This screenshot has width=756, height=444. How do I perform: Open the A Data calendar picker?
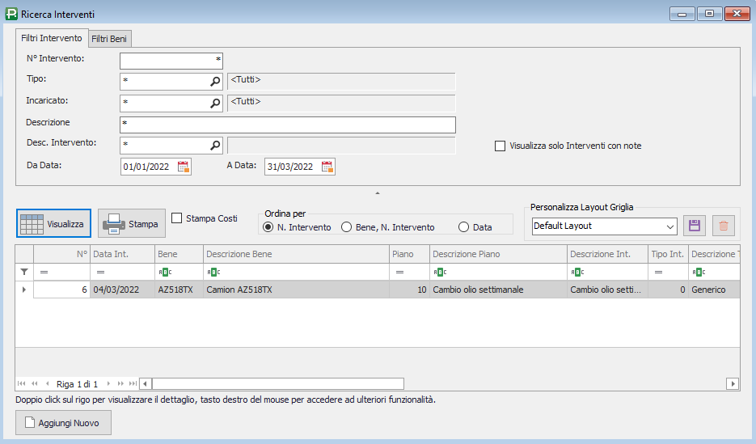tap(327, 167)
